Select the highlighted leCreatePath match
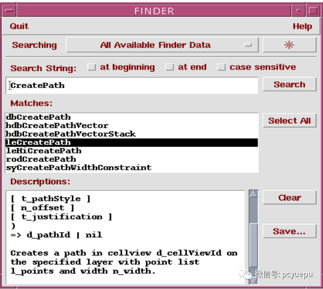The image size is (323, 289). point(132,143)
